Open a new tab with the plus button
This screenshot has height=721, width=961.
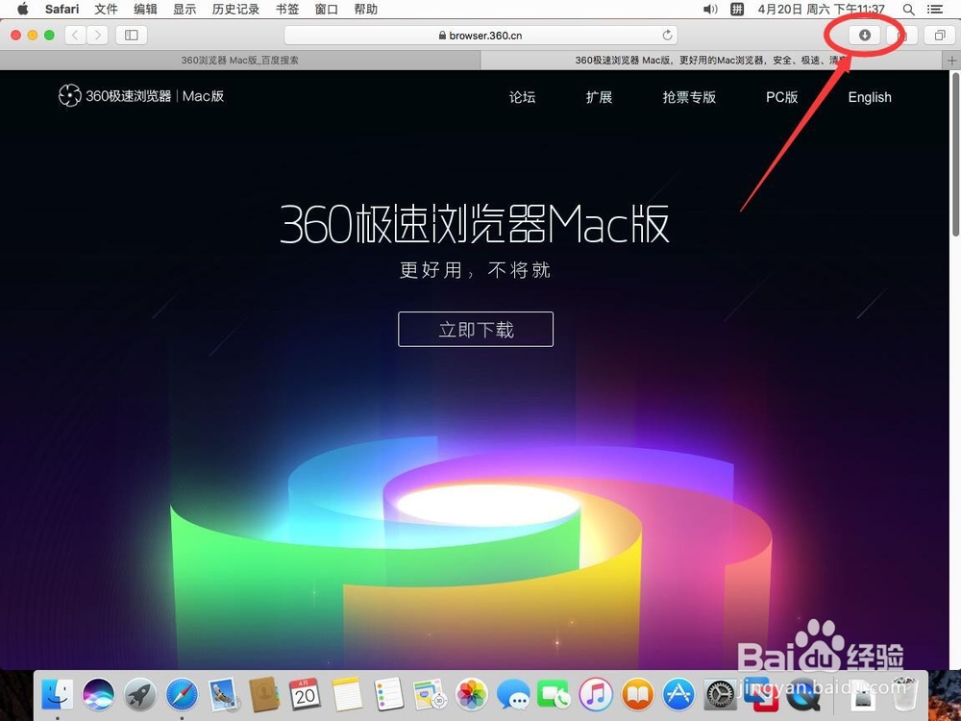951,60
